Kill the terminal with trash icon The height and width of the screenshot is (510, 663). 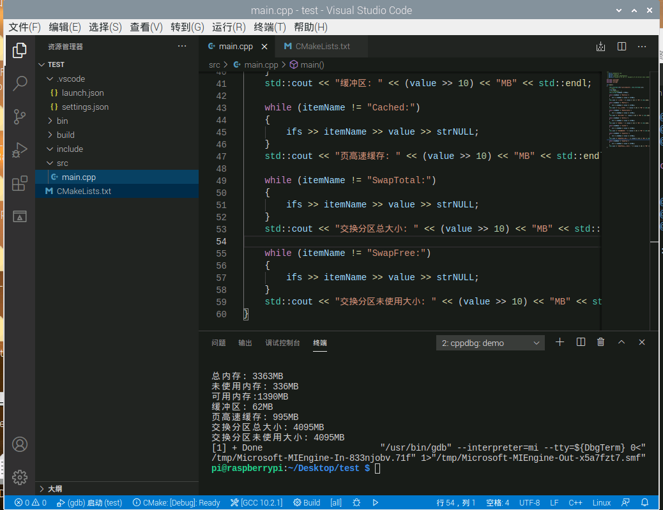click(x=600, y=342)
